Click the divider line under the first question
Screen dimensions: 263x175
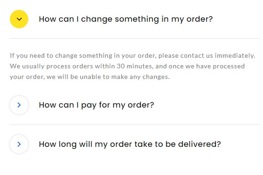click(x=135, y=38)
